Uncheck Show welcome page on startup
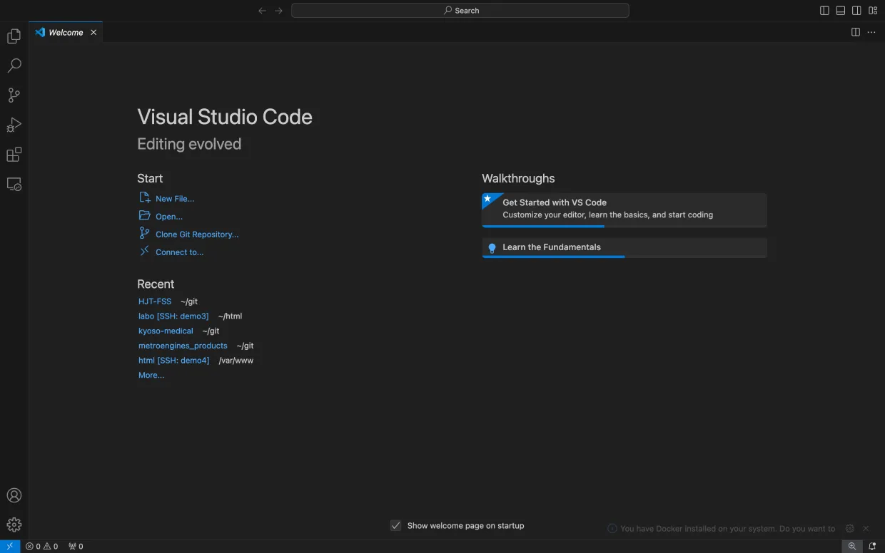The width and height of the screenshot is (885, 553). 396,526
